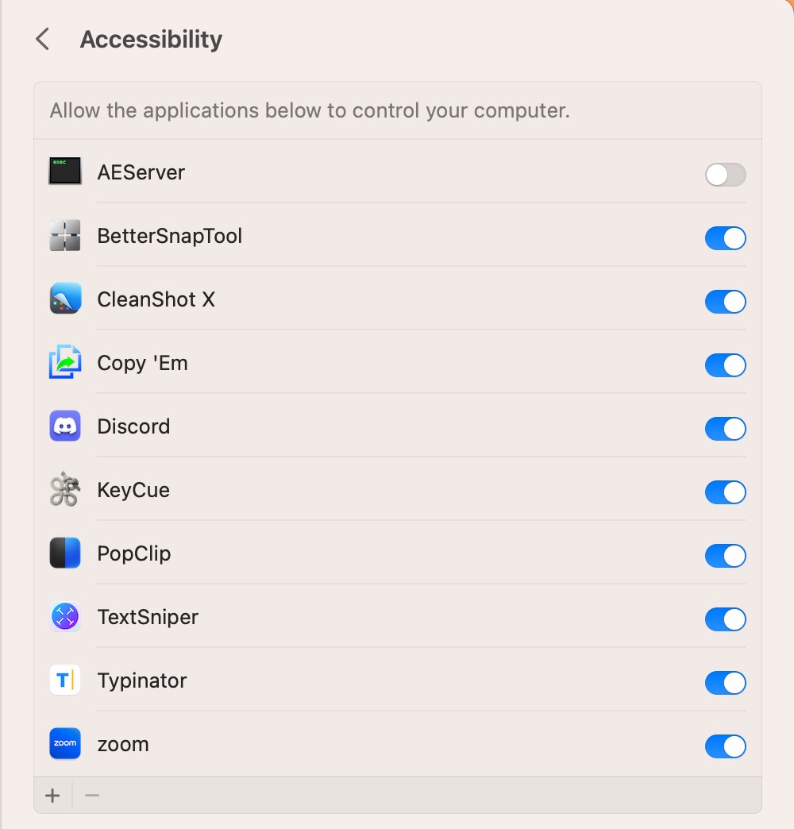Click the minus remove button
This screenshot has width=794, height=829.
92,796
